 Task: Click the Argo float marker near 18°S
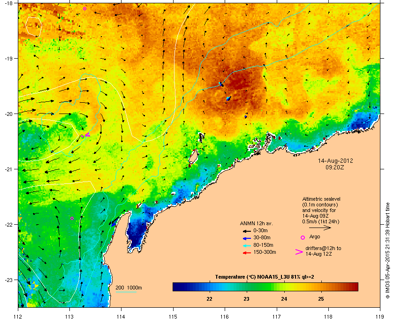85,9
